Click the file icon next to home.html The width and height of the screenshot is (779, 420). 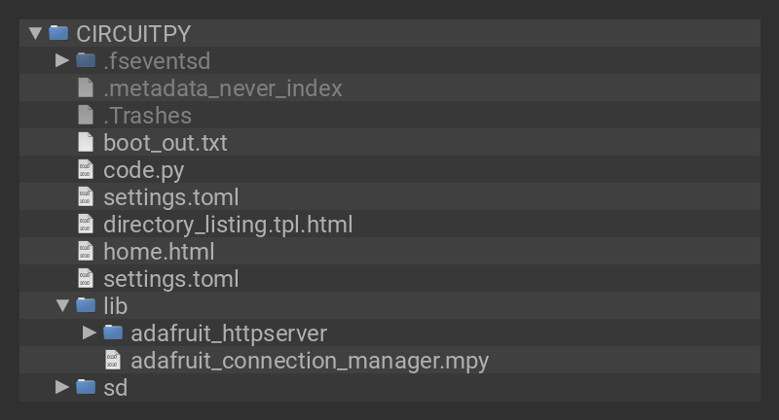pos(86,251)
